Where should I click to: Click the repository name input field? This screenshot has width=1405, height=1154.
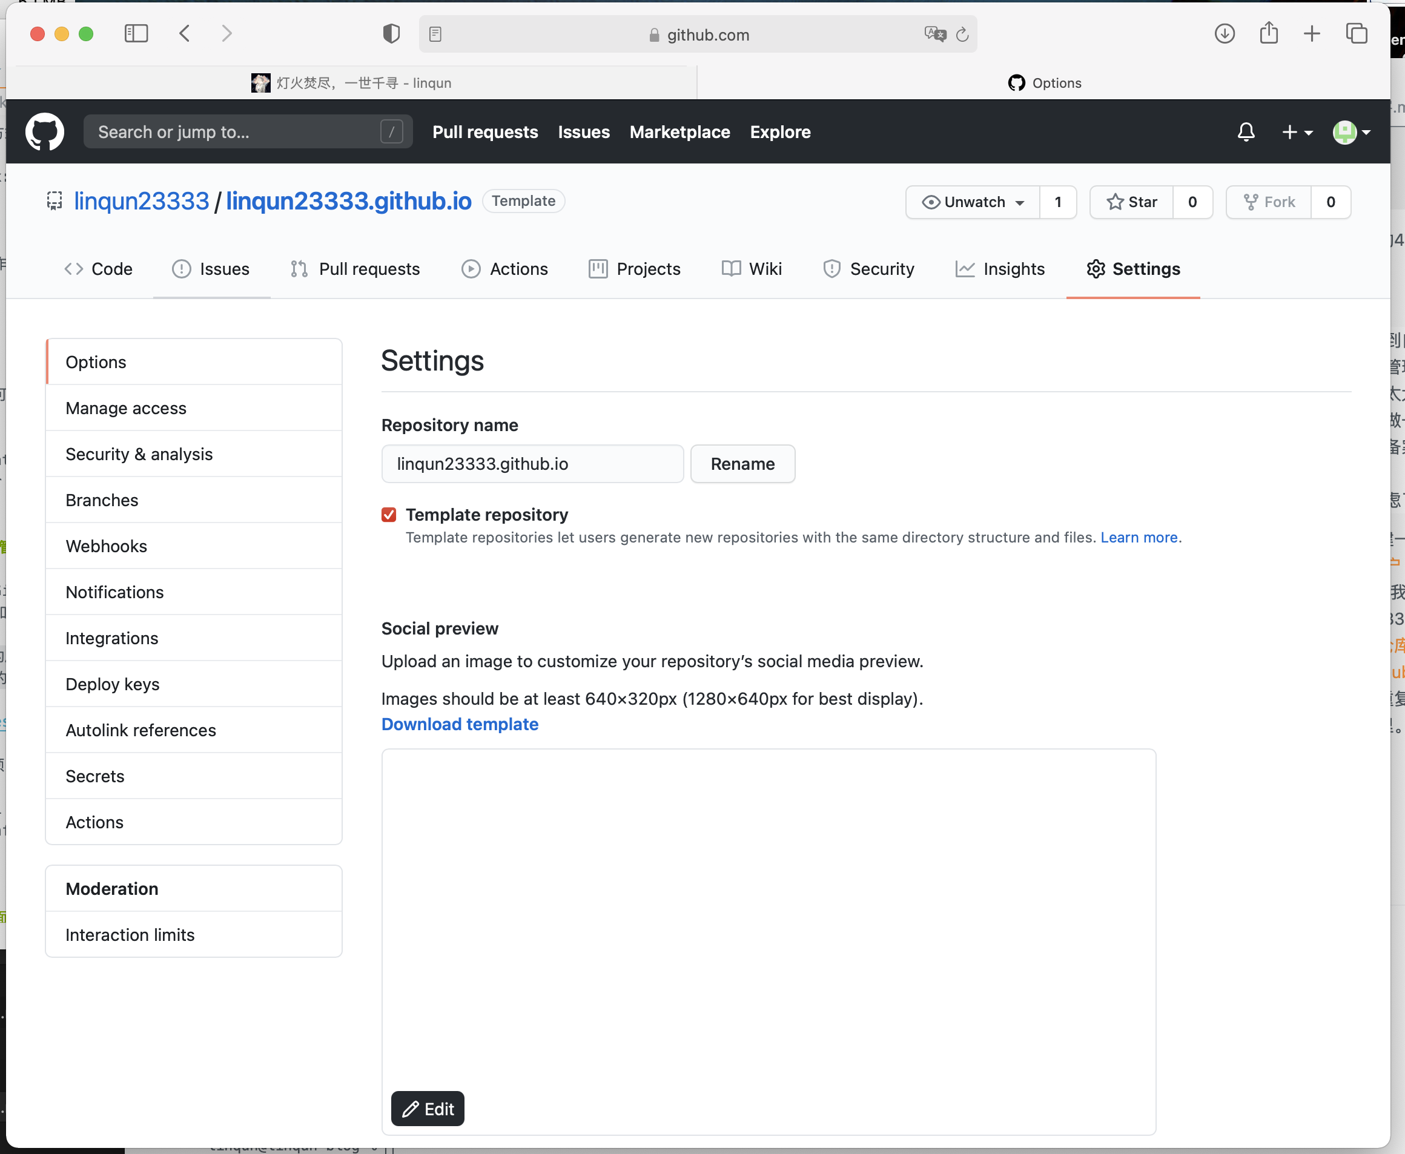(532, 464)
